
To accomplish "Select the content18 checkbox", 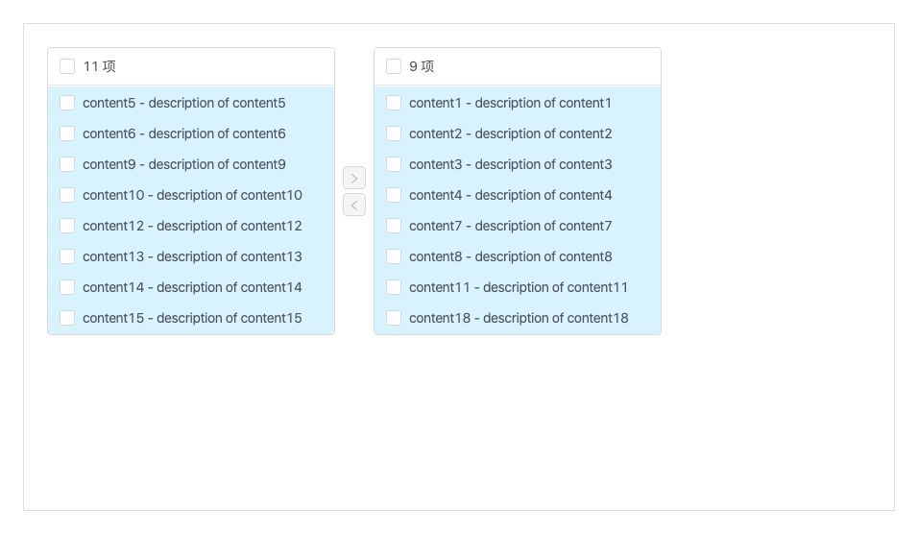I will click(x=394, y=318).
